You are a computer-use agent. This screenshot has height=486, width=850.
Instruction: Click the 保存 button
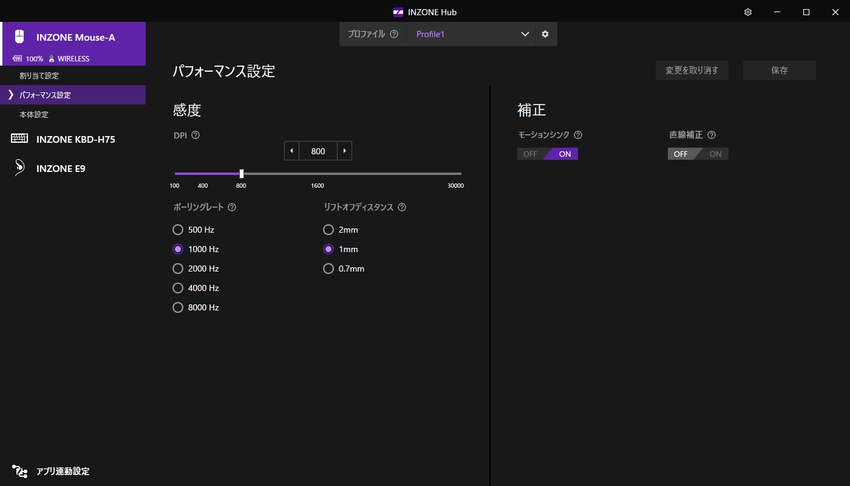tap(780, 70)
